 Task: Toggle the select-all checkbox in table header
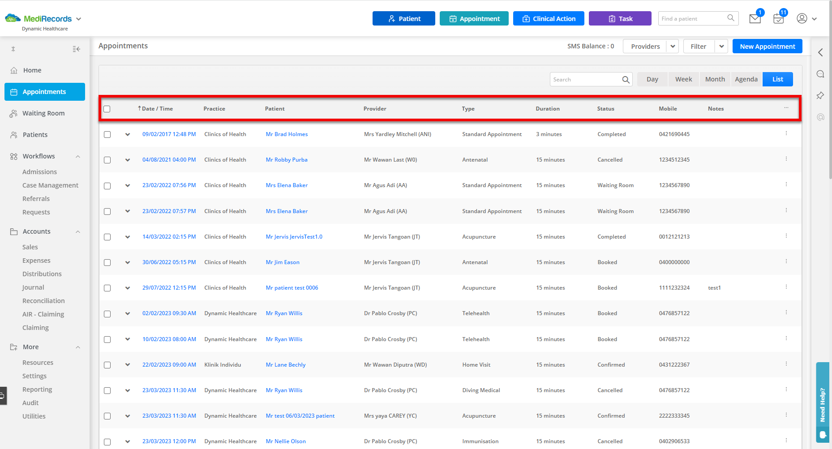(107, 109)
